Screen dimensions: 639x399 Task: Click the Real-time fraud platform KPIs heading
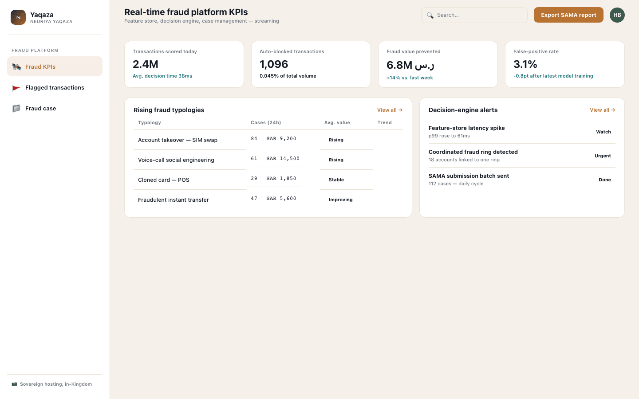point(186,12)
